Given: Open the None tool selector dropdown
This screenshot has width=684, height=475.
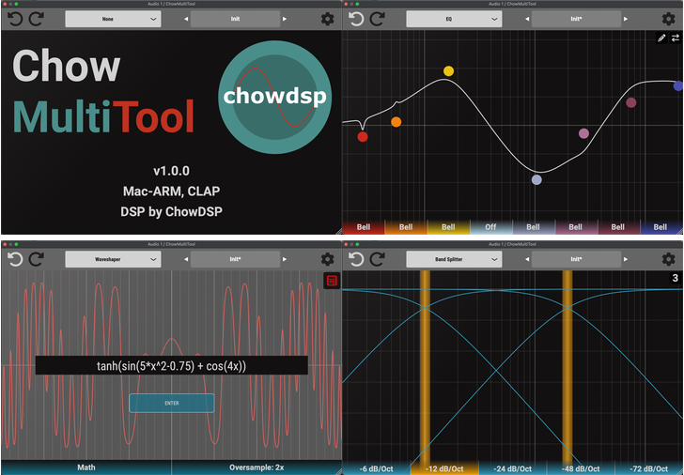Looking at the screenshot, I should pyautogui.click(x=113, y=19).
